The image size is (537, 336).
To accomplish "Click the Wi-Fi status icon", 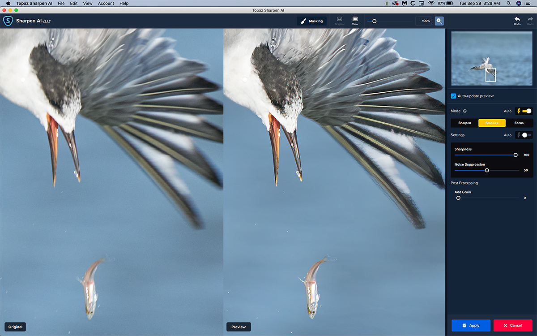I will (431, 3).
